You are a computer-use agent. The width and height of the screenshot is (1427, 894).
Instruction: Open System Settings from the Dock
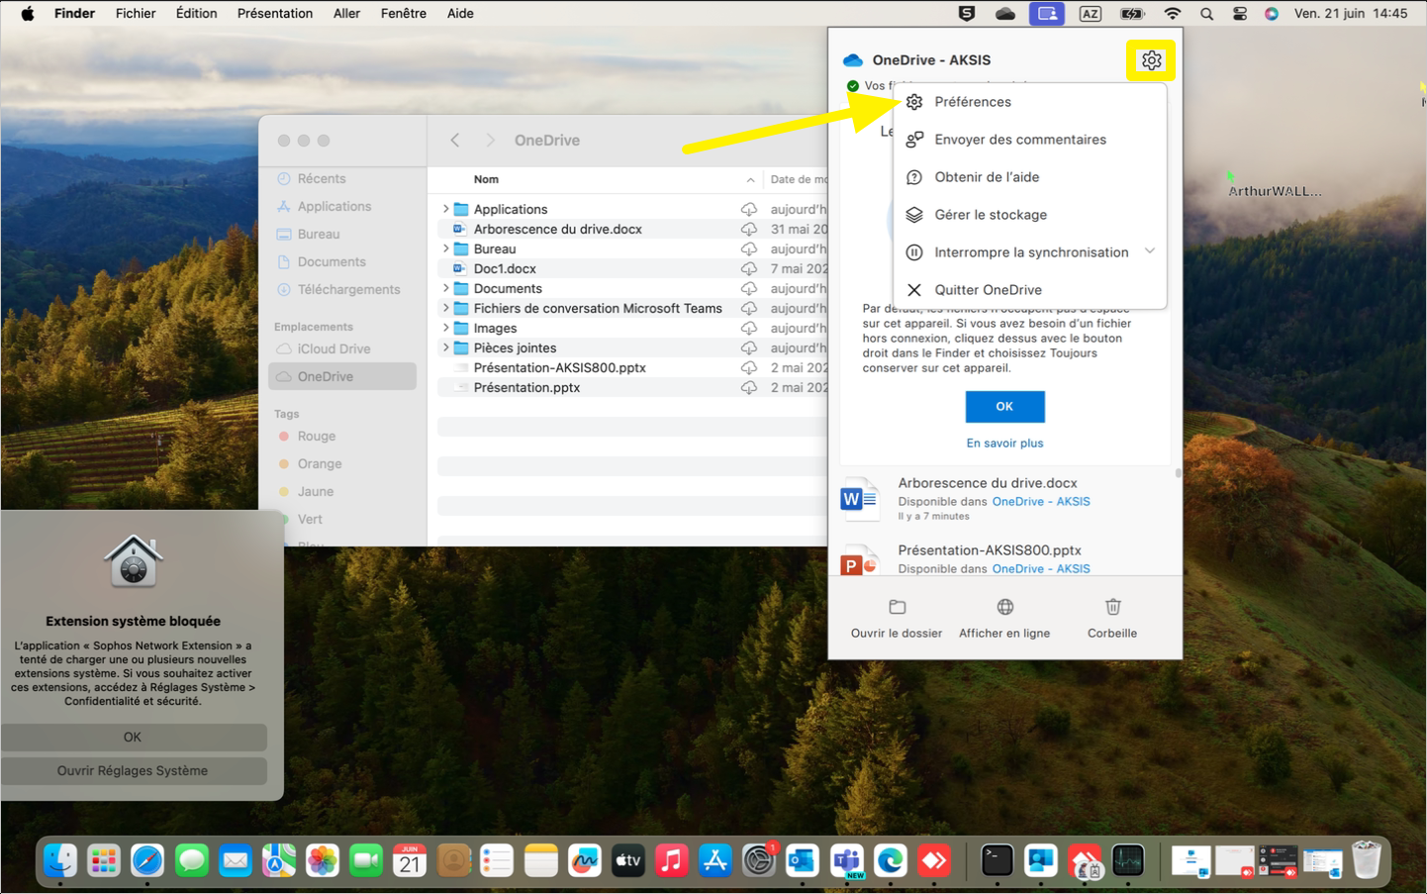[759, 860]
